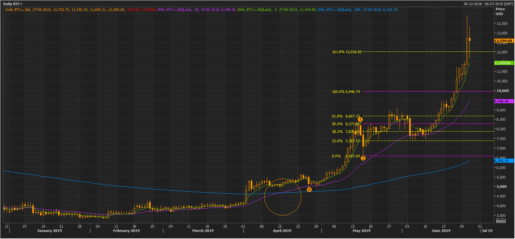Image resolution: width=515 pixels, height=239 pixels.
Task: Click the green 11,434.89 EMA price tag
Action: (504, 63)
